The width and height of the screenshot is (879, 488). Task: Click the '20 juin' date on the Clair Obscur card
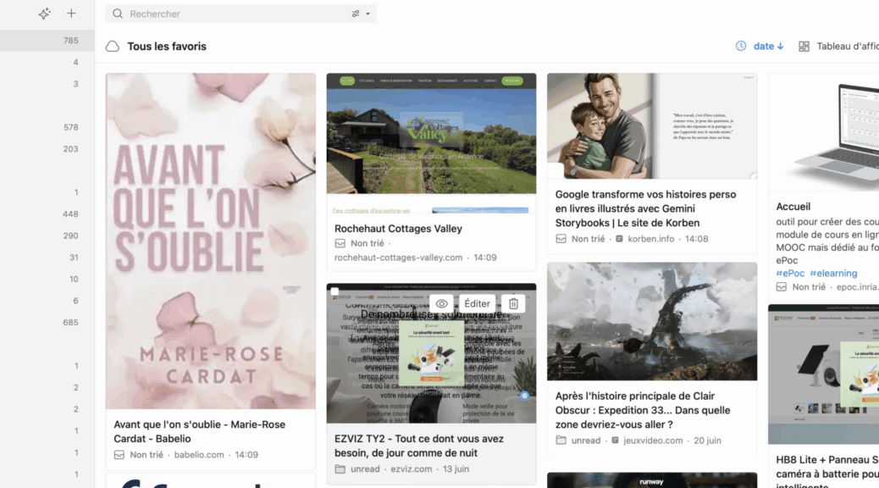pos(707,441)
